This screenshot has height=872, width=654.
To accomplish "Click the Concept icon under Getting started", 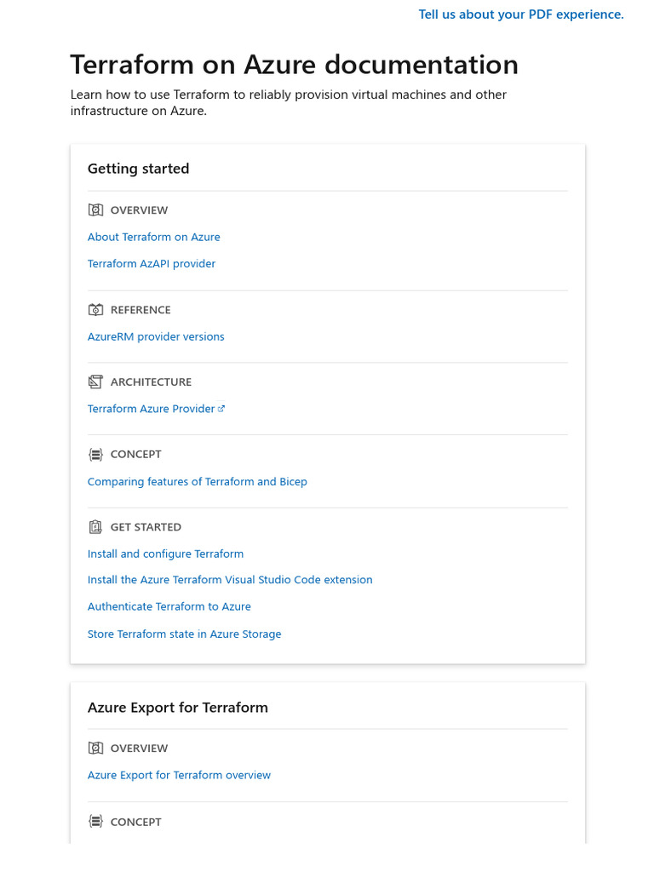I will [x=95, y=455].
